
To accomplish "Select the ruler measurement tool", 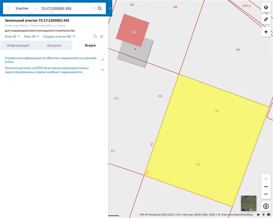I will (266, 20).
